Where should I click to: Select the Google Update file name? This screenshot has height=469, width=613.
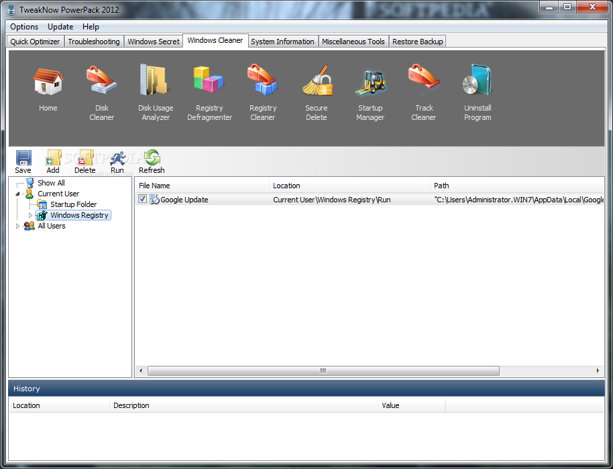[x=184, y=200]
